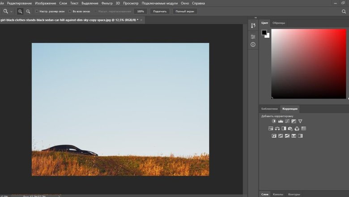Open the Слои menu in menu bar

click(63, 3)
